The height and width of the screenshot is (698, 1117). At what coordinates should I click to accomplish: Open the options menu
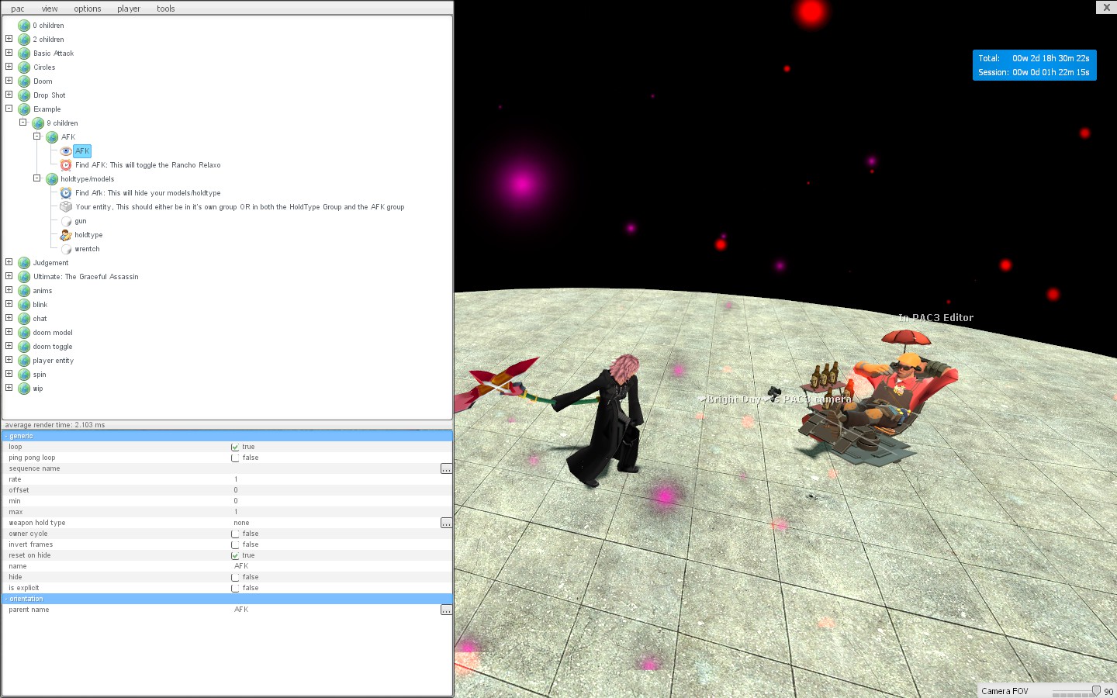tap(88, 9)
